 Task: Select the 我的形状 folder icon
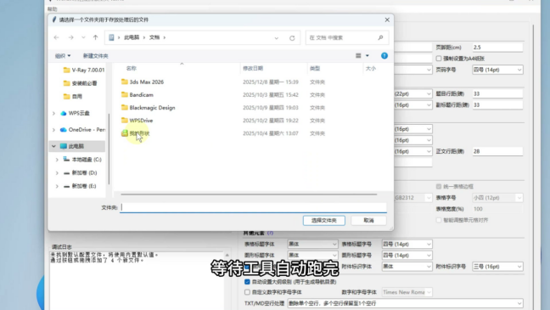[x=125, y=133]
